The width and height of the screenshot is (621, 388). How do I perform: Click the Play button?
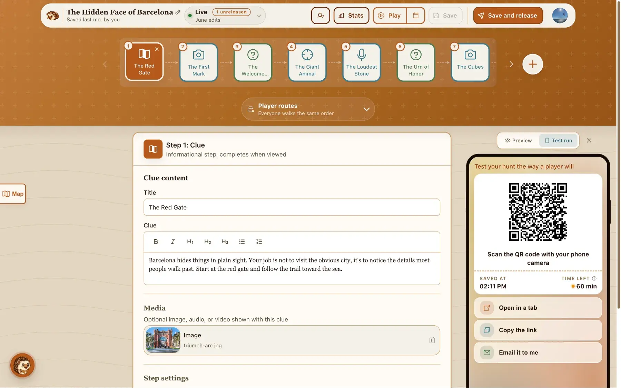point(390,16)
